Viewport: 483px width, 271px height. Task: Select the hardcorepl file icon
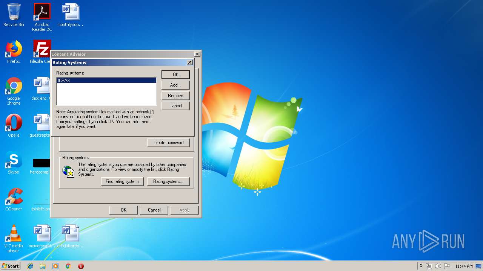(40, 166)
